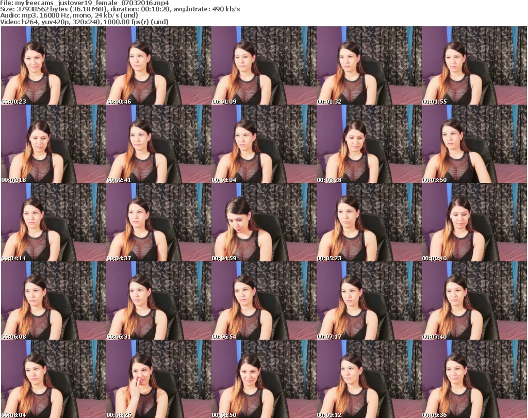528x418 pixels.
Task: Select the 00:06:54 frame
Action: click(263, 300)
